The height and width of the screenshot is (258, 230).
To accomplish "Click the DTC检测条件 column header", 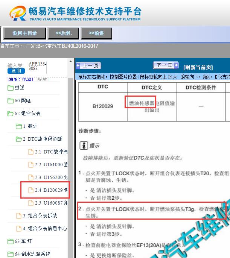I will [x=201, y=88].
